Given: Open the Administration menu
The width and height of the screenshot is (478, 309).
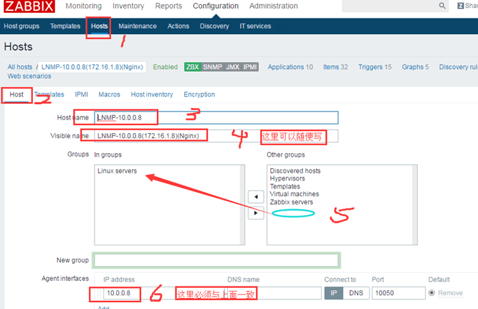Looking at the screenshot, I should pos(273,5).
